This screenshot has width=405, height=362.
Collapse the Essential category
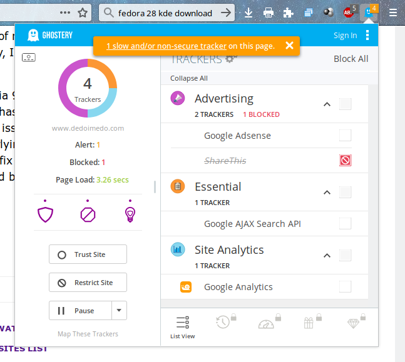coord(327,192)
